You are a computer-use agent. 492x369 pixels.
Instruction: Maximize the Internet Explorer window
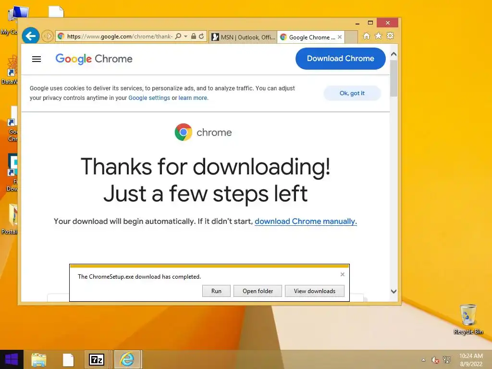coord(370,23)
